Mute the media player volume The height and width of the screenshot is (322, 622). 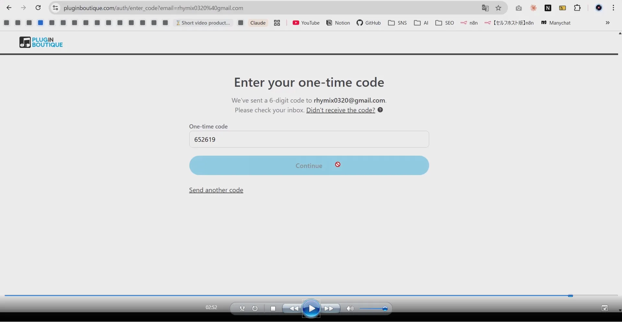click(x=350, y=309)
